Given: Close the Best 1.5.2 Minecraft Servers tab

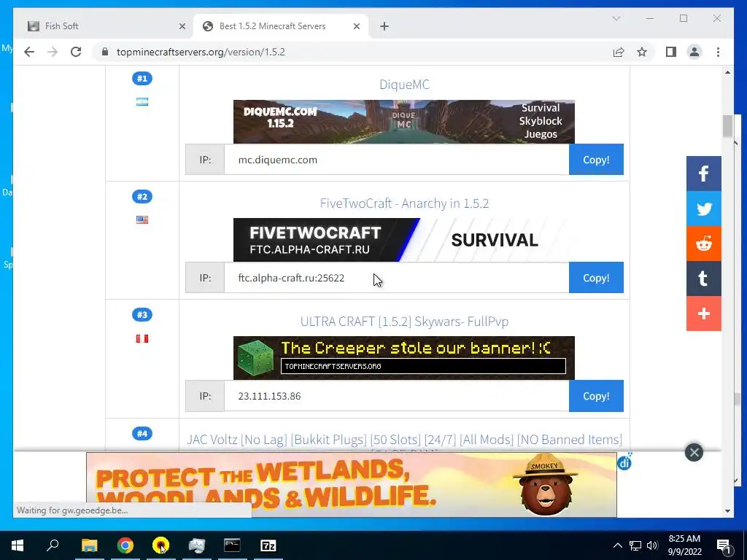Looking at the screenshot, I should coord(356,26).
